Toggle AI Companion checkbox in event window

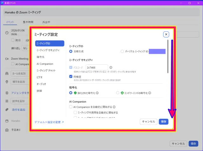13,64
